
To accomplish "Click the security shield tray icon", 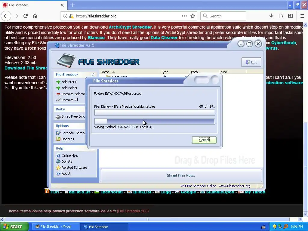I will click(275, 226).
